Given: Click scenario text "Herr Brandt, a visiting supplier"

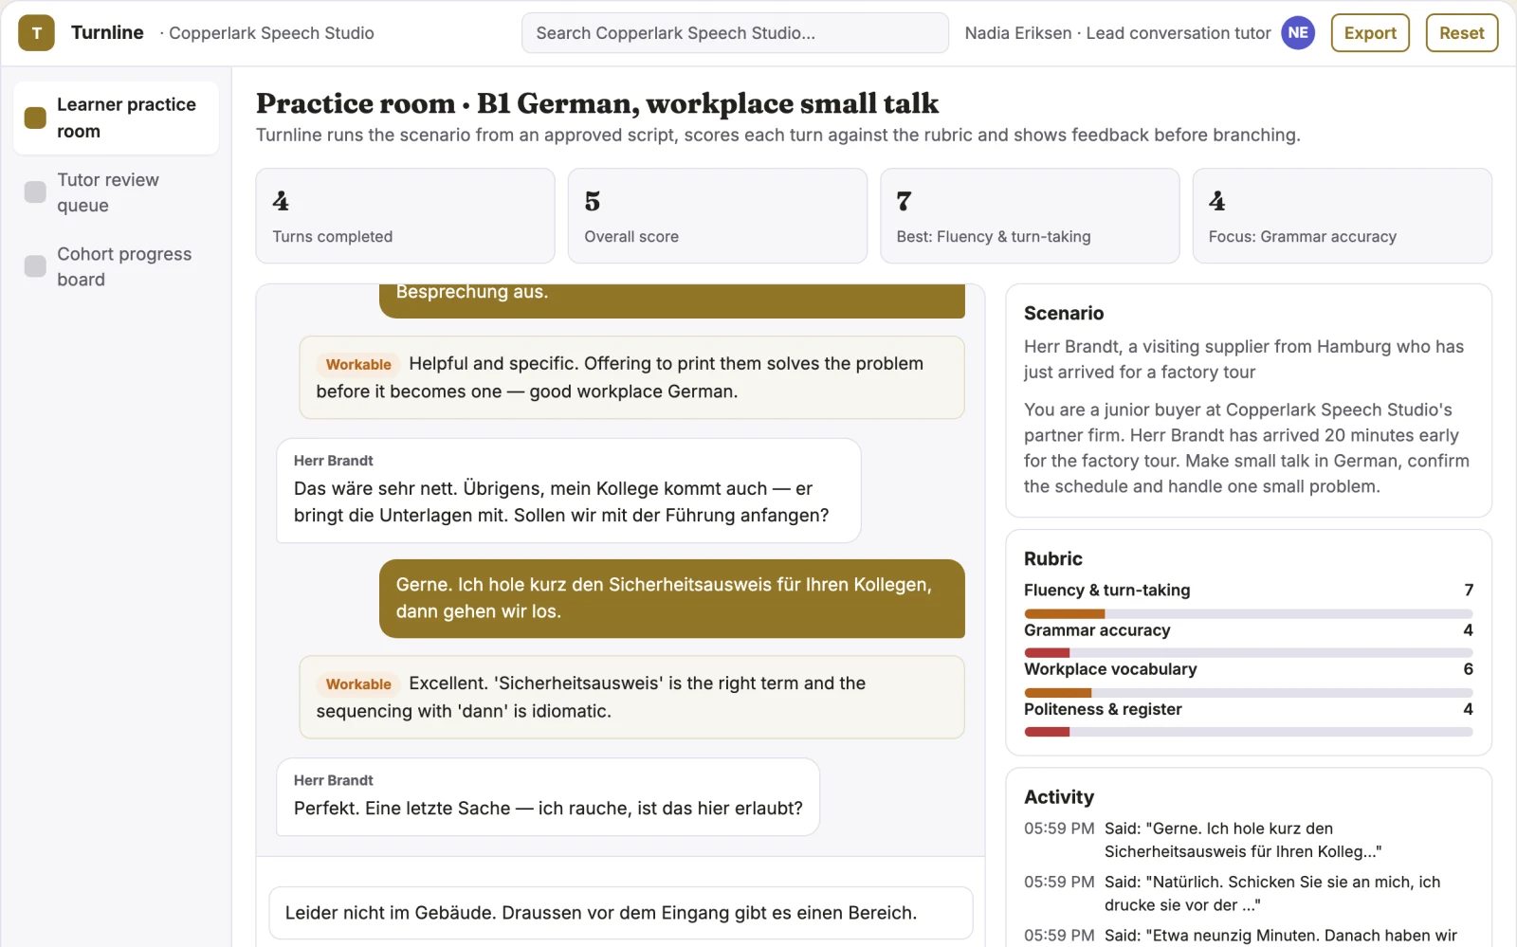Looking at the screenshot, I should point(1244,359).
